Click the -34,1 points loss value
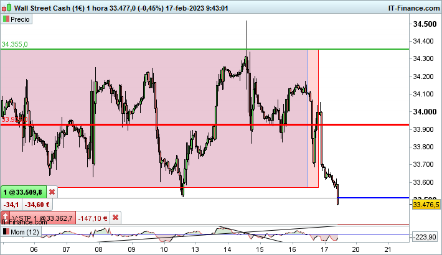442x255 pixels. (x=11, y=205)
